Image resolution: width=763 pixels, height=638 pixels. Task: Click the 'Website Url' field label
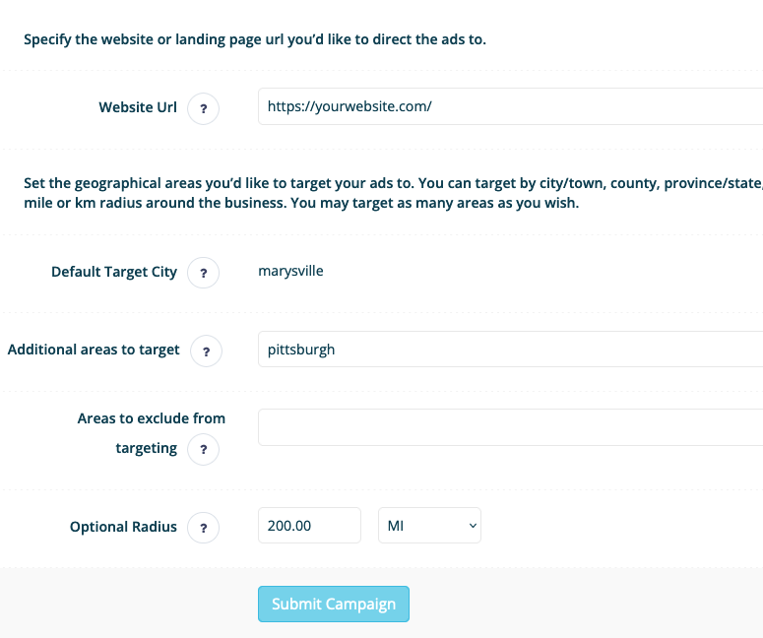pos(138,107)
